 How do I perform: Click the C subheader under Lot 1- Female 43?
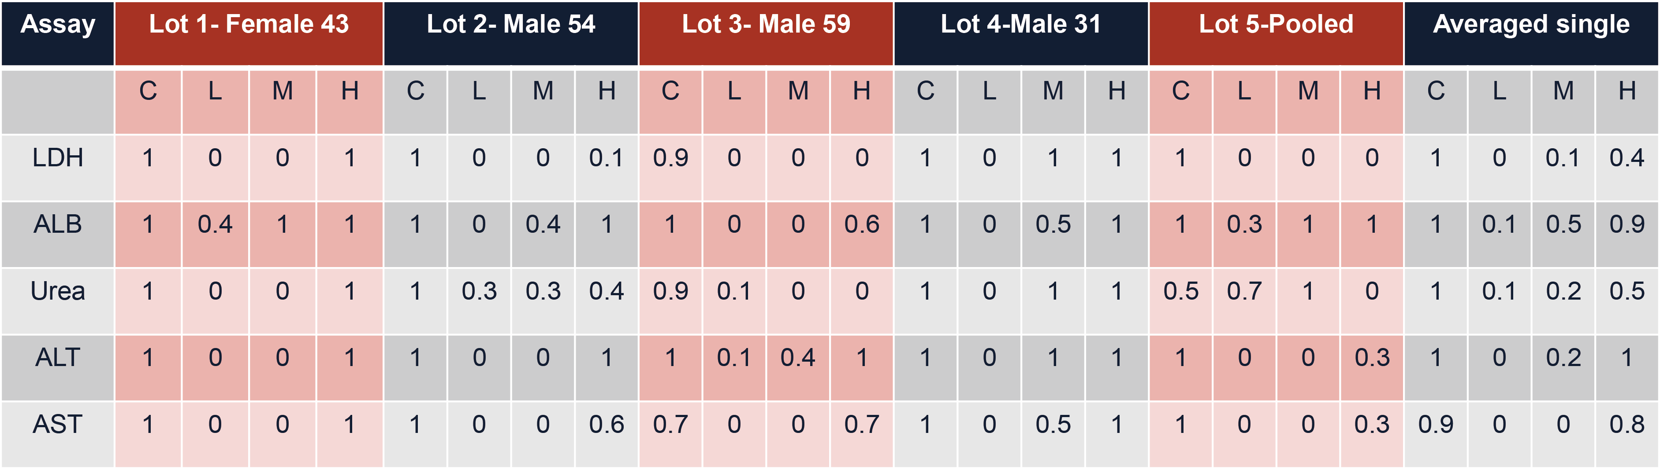(148, 92)
